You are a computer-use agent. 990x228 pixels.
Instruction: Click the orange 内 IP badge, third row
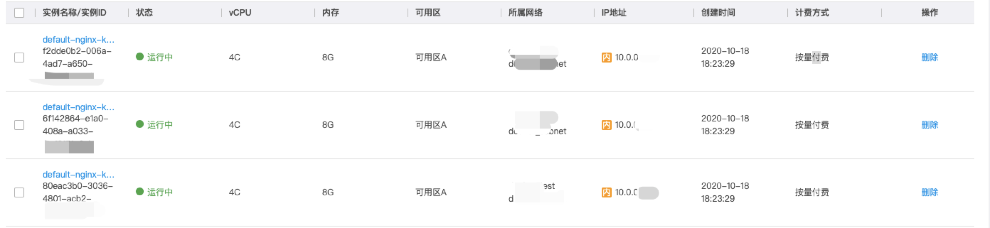(606, 192)
